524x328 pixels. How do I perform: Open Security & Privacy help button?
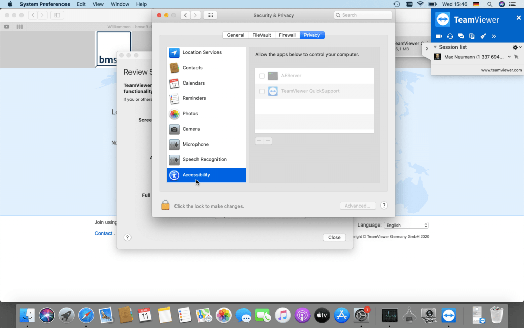coord(384,206)
